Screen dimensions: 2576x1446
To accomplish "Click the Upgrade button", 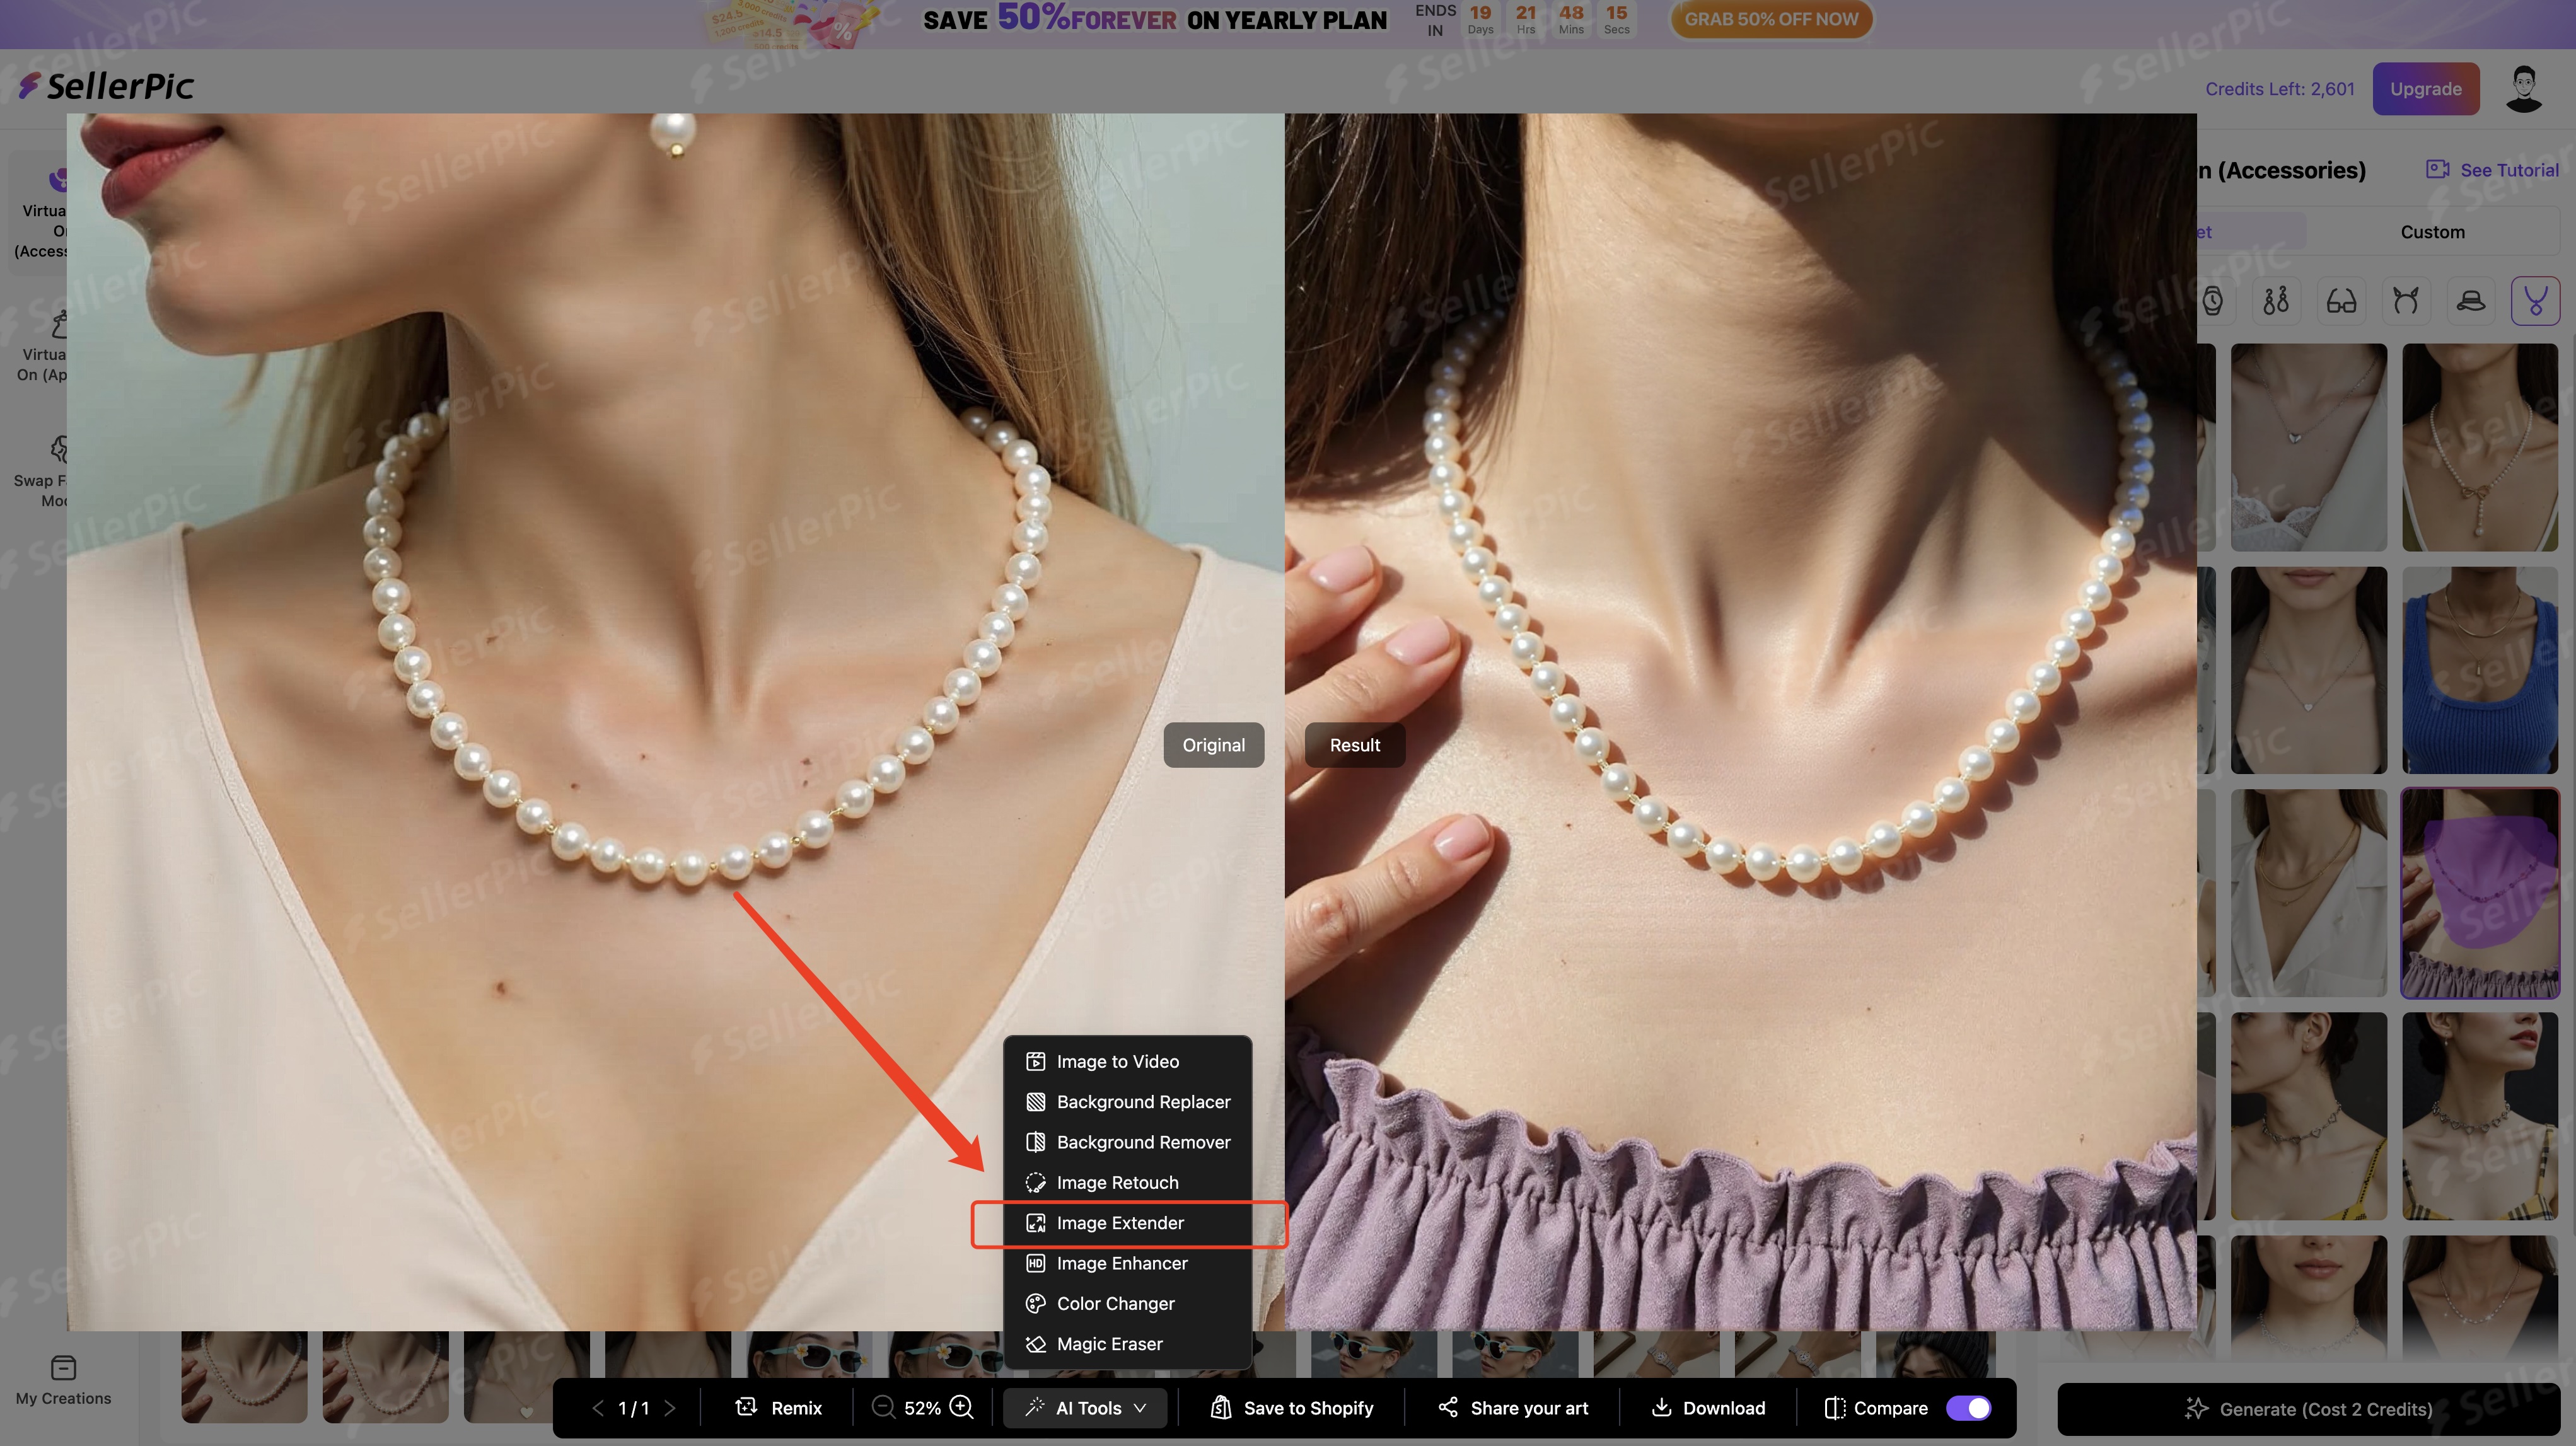I will click(x=2425, y=89).
